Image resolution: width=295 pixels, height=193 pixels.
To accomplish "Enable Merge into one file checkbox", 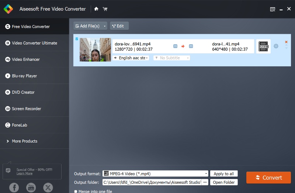I will [76, 191].
